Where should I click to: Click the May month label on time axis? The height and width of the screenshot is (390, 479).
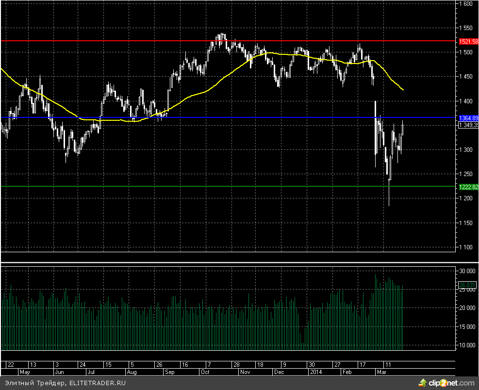tap(24, 372)
